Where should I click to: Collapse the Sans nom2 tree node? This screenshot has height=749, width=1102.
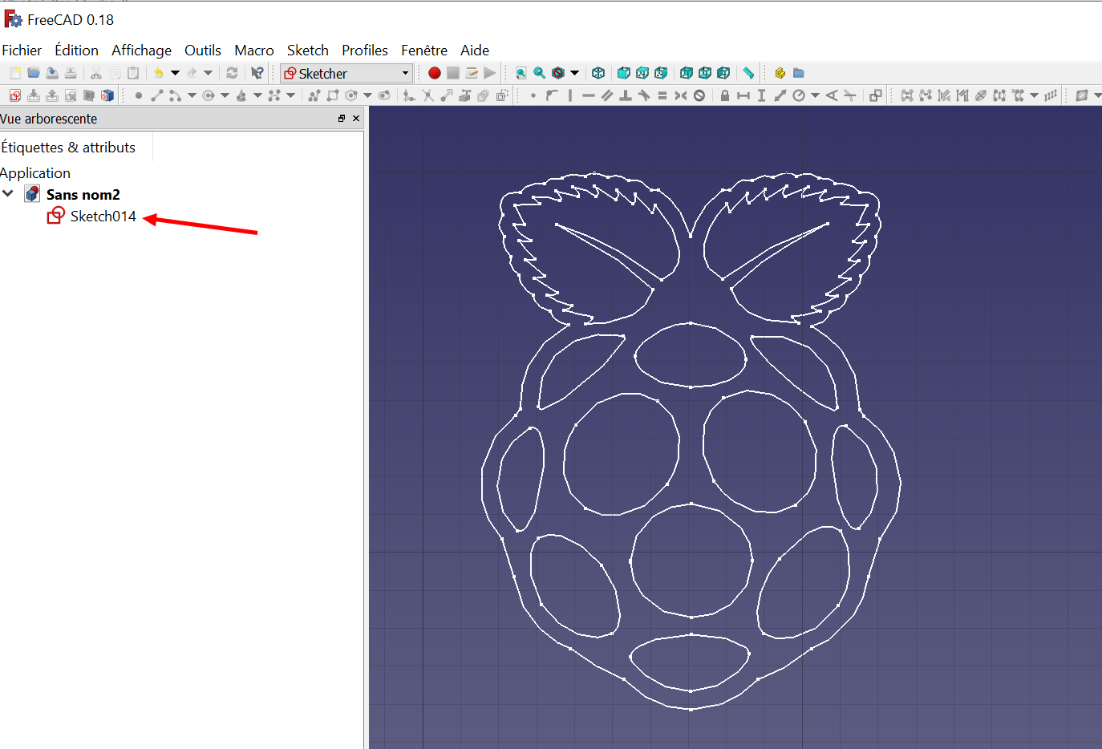point(8,193)
